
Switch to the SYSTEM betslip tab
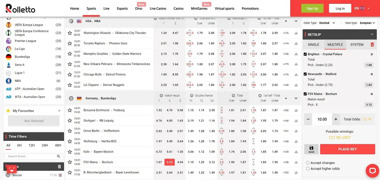coord(357,45)
